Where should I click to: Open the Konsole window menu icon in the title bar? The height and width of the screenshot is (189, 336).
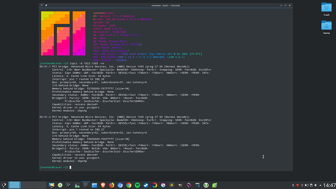click(x=42, y=5)
